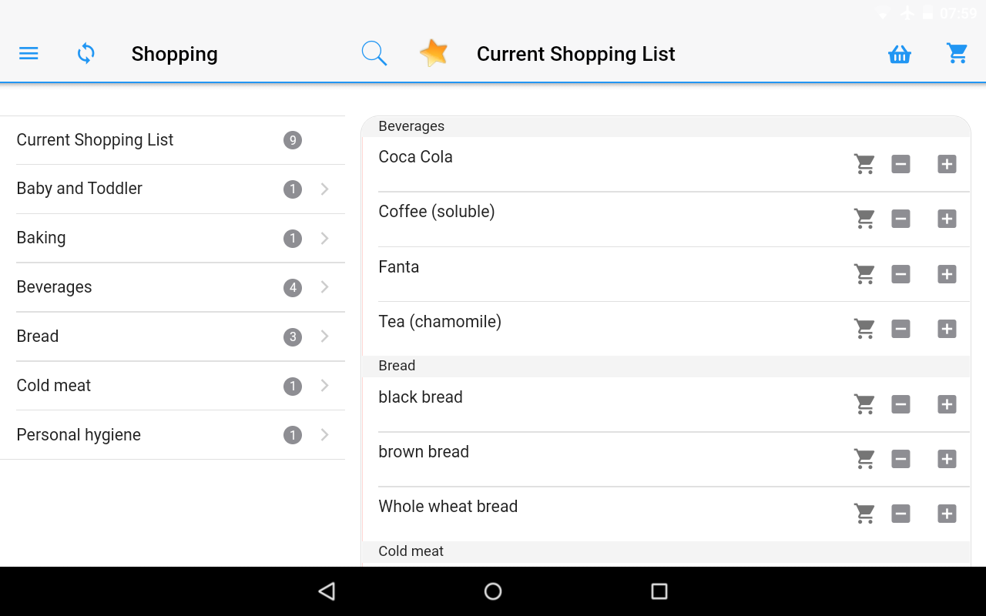The image size is (986, 616).
Task: Decrease Tea (chamomile) quantity with minus
Action: coord(900,329)
